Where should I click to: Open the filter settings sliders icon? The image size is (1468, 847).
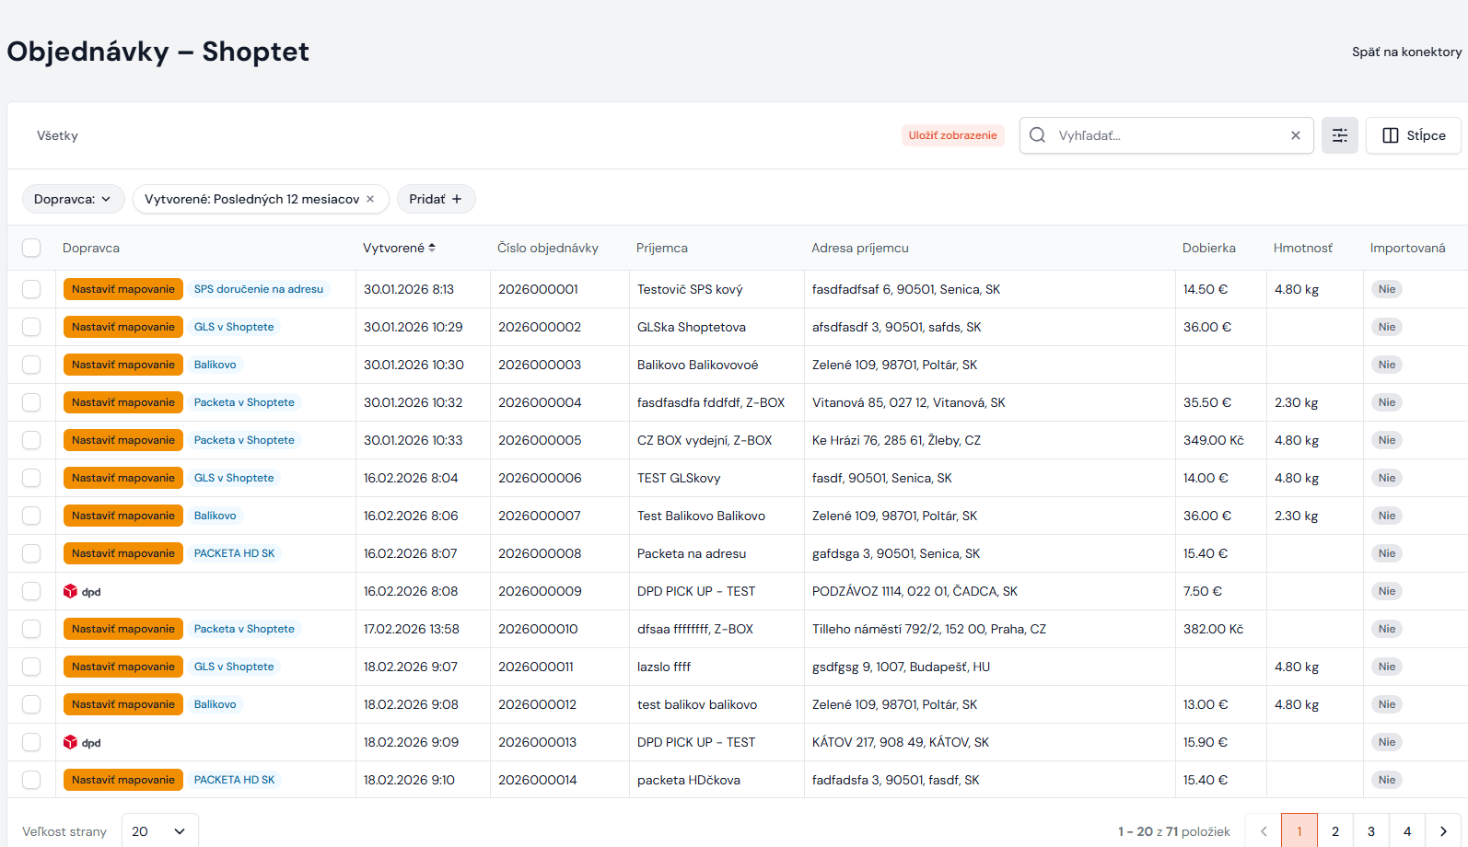click(x=1339, y=135)
